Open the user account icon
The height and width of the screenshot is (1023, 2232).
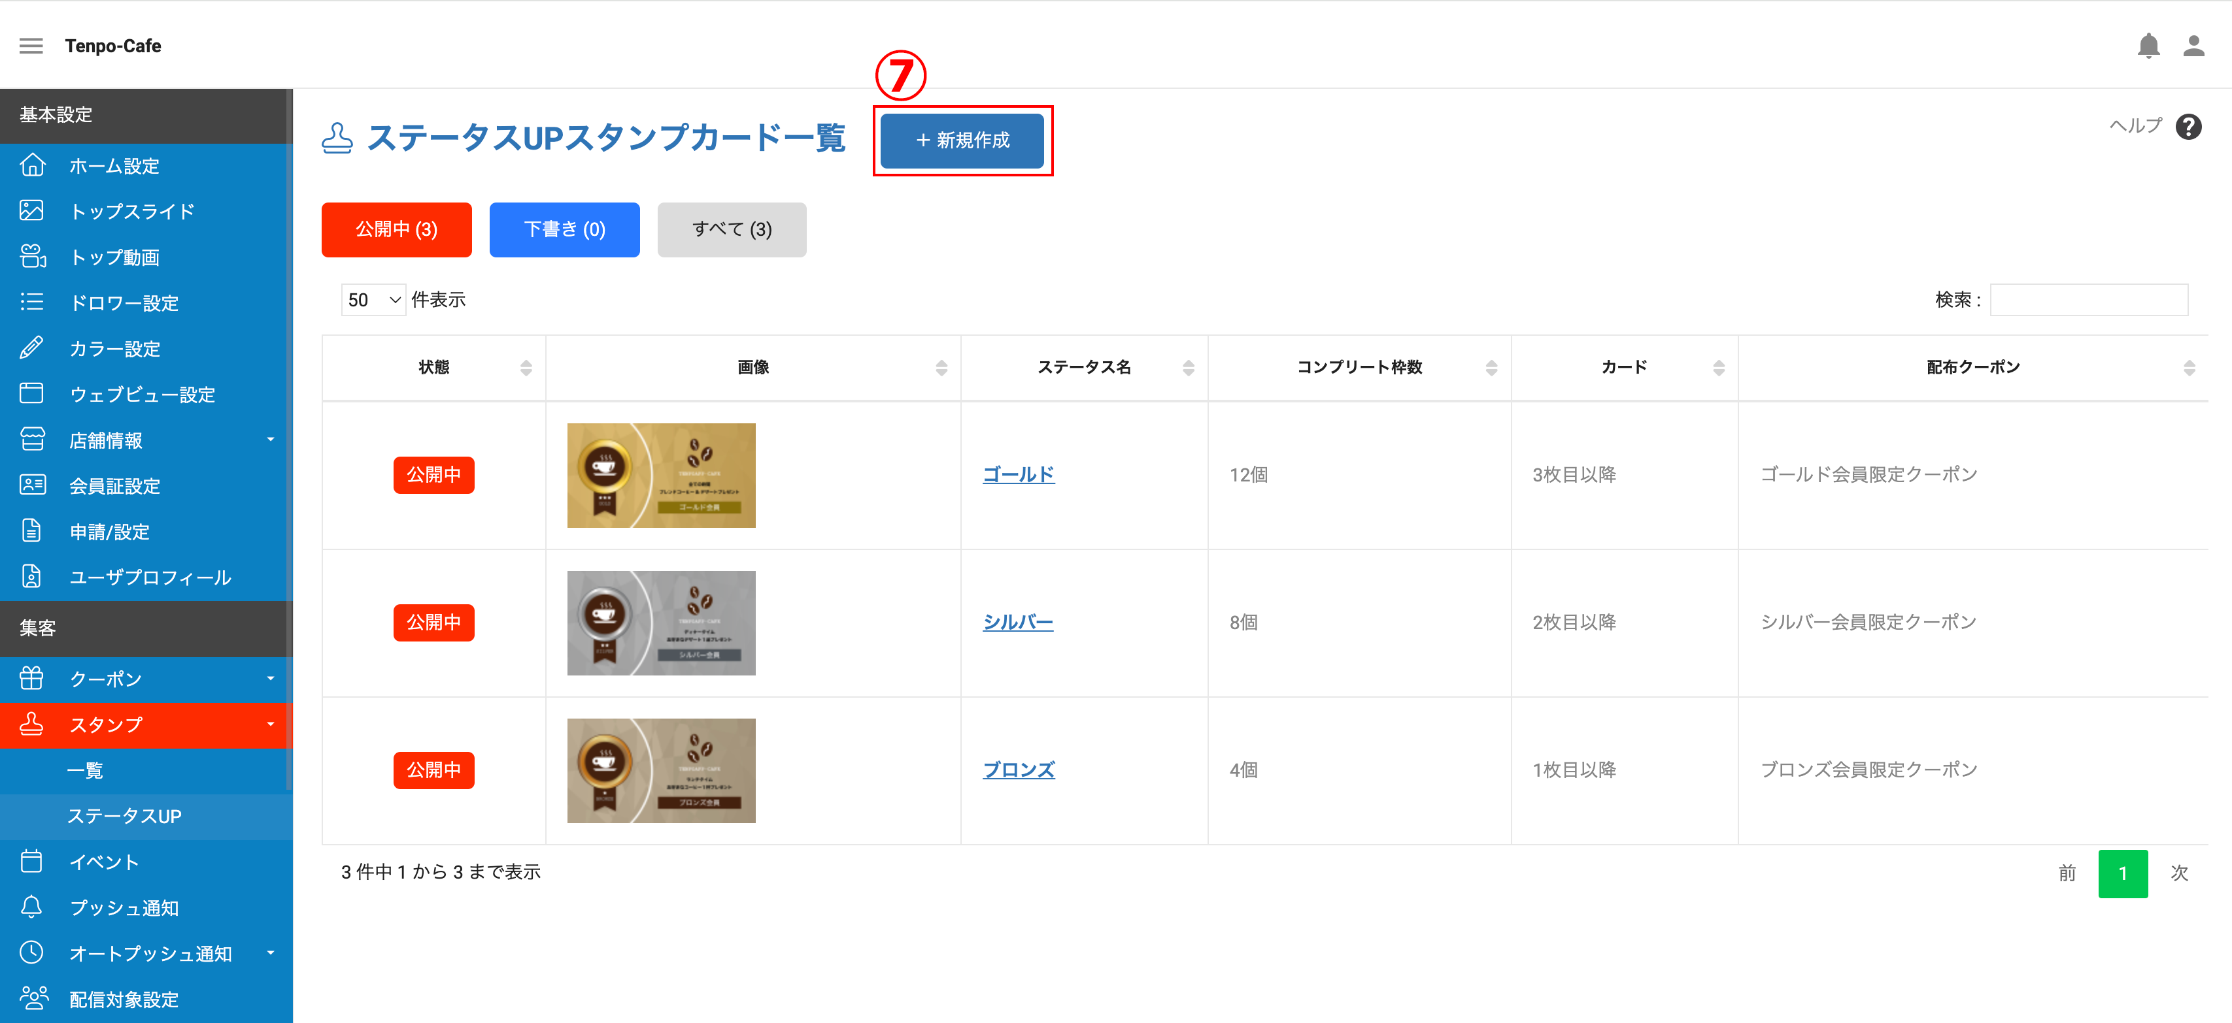coord(2193,46)
